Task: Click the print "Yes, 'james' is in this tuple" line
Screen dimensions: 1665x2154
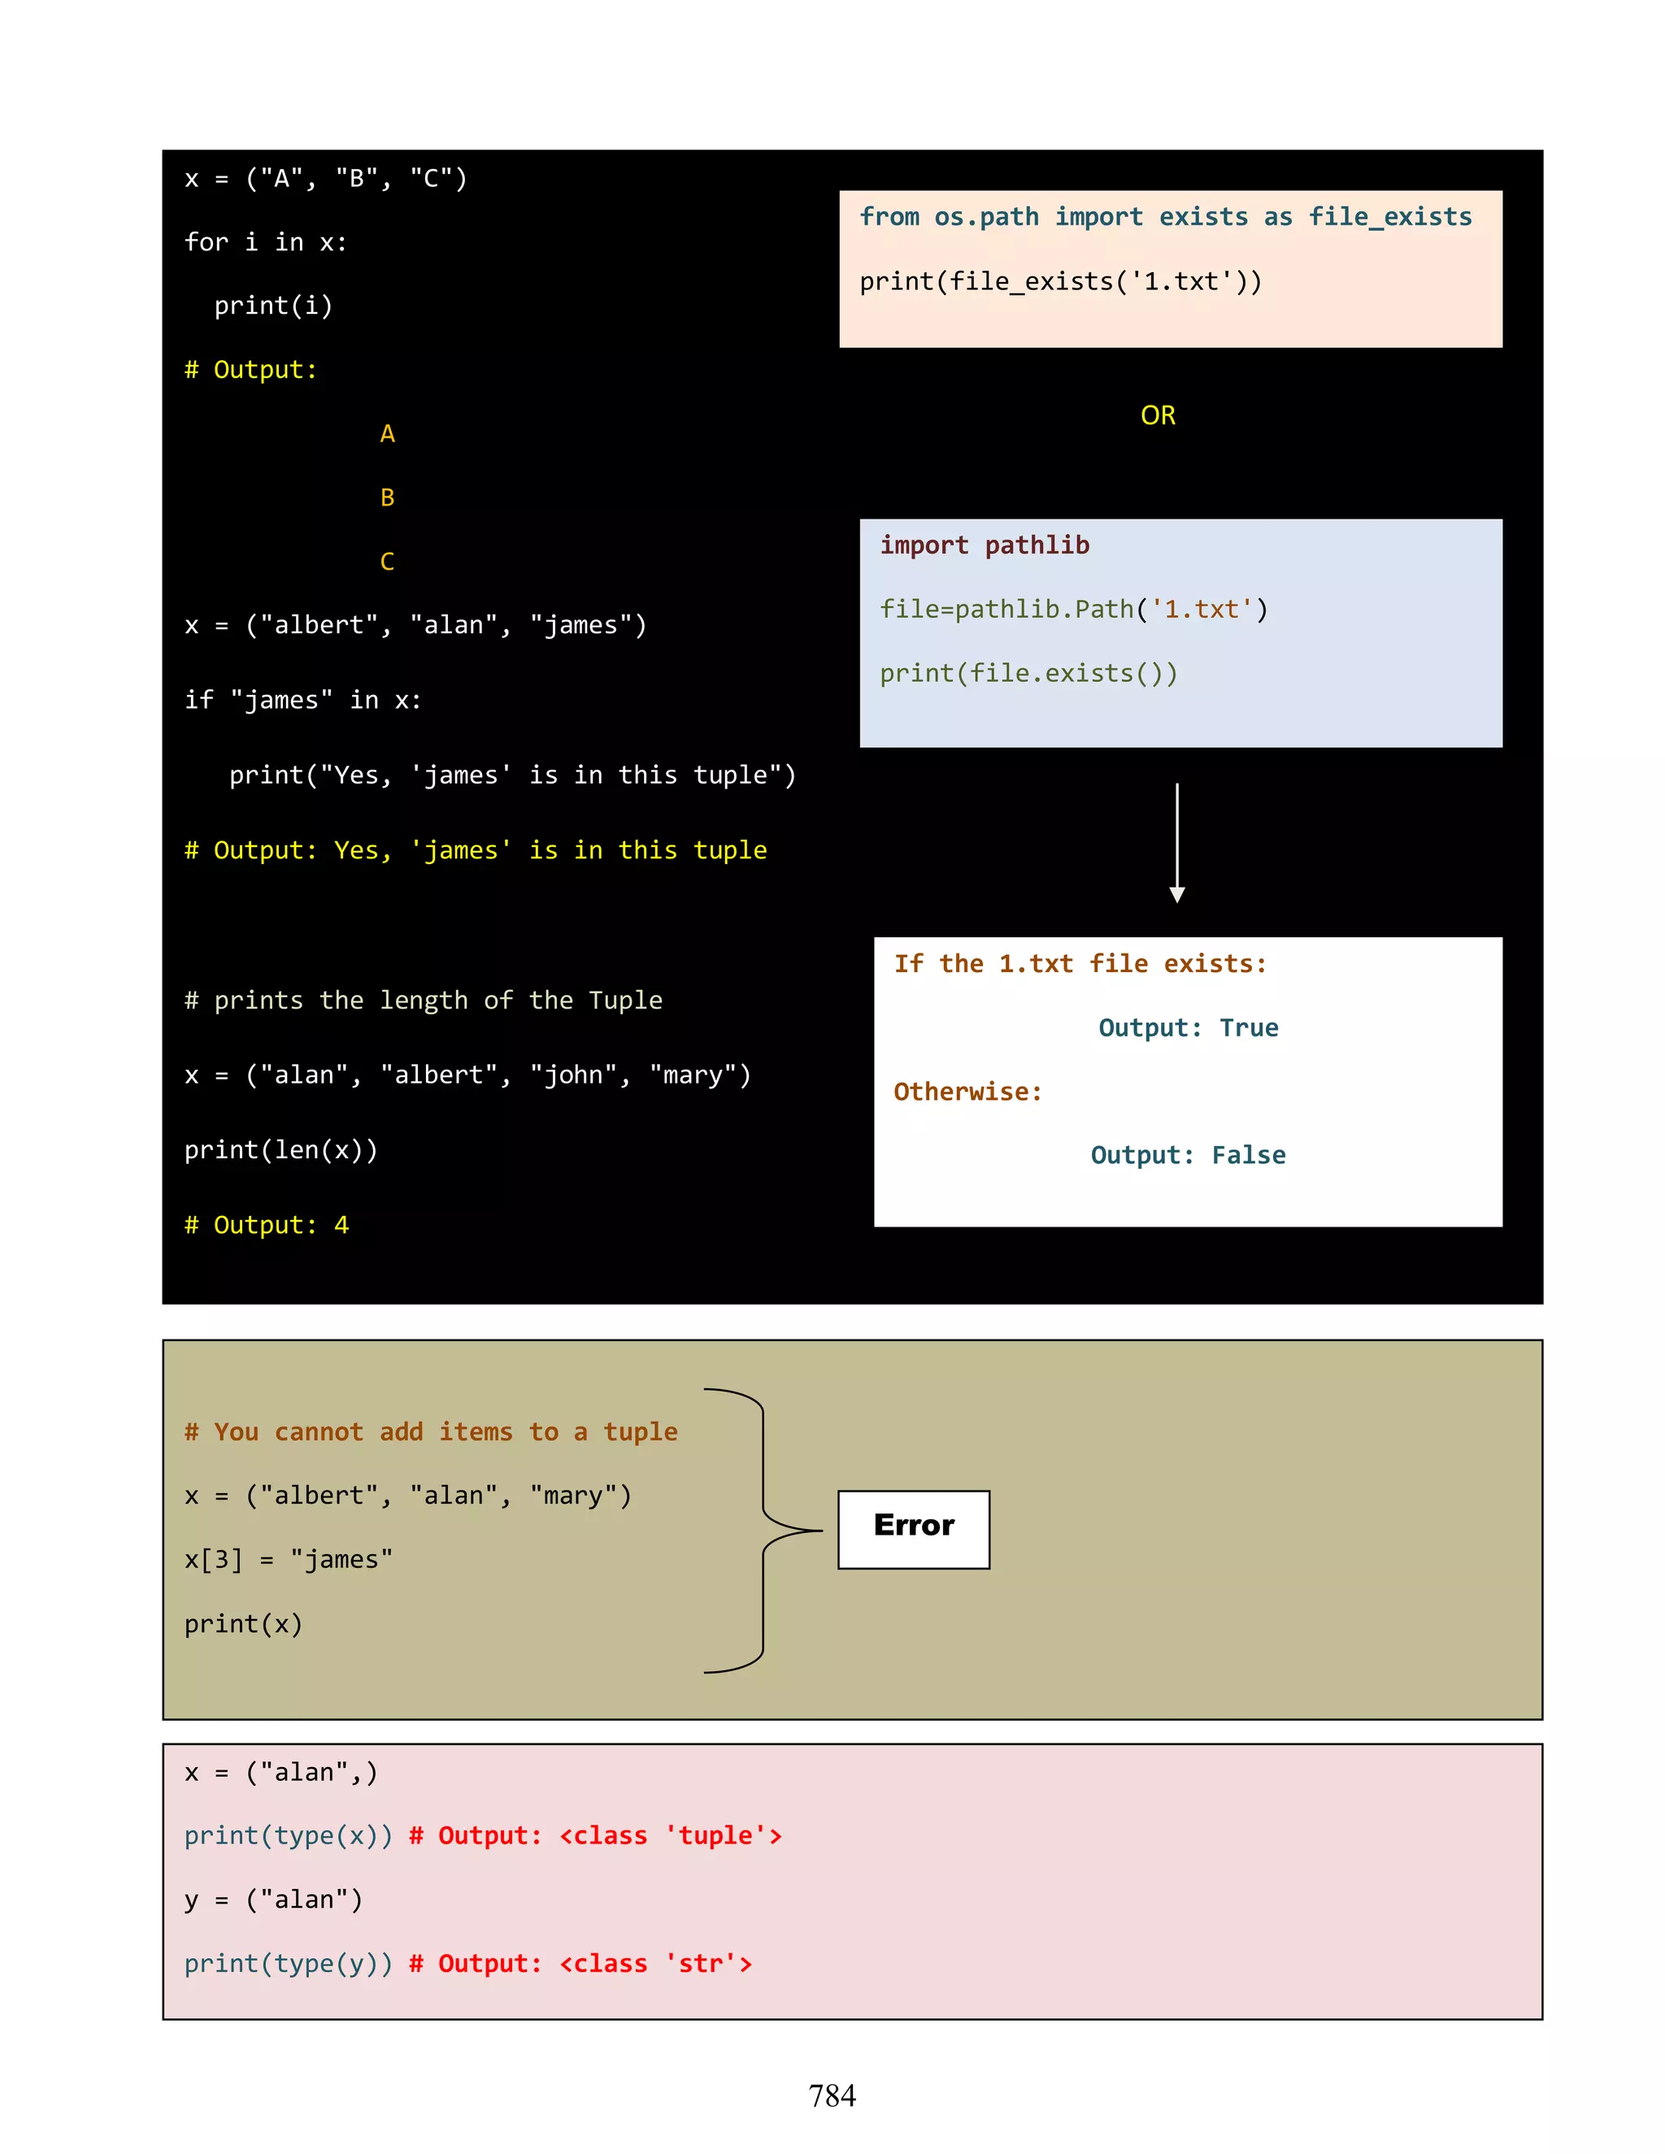Action: pos(512,775)
